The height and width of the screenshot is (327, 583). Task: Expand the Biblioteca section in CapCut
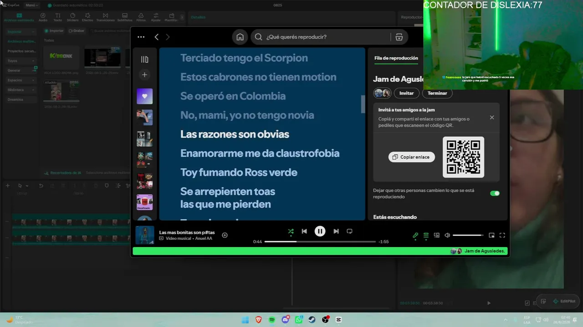tap(21, 90)
